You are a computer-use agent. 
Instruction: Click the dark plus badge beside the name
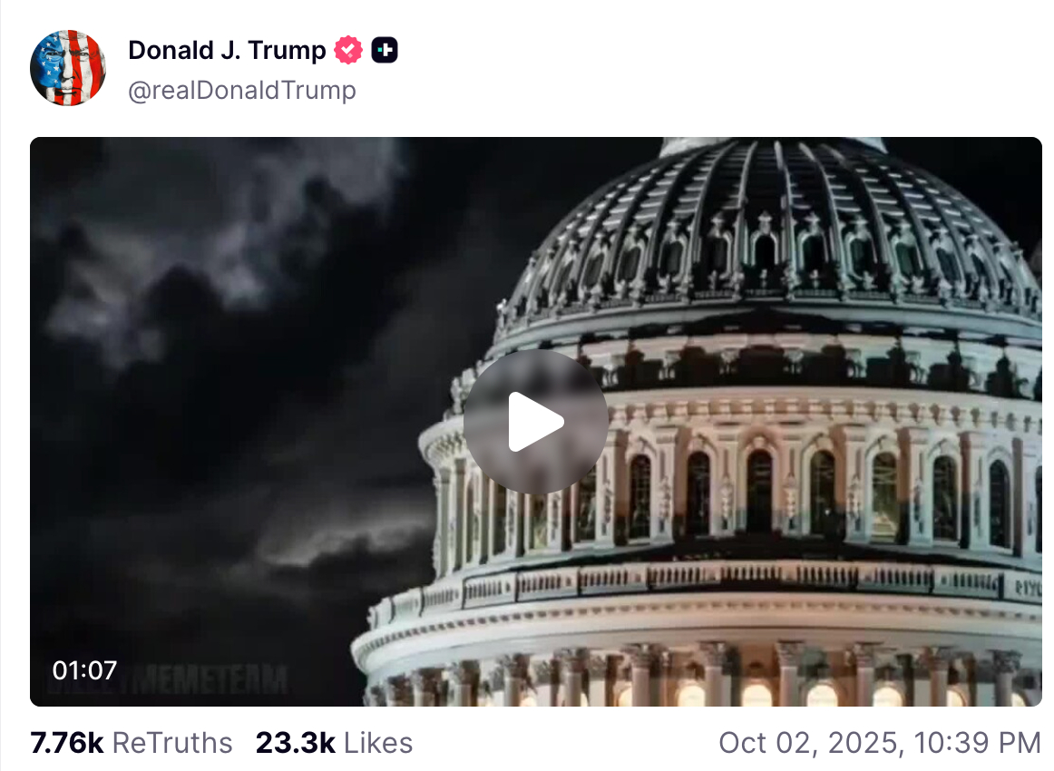pos(385,51)
